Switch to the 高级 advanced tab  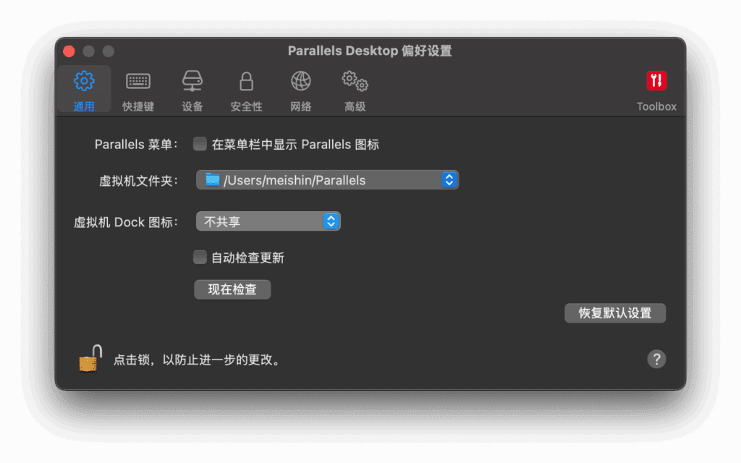coord(355,88)
